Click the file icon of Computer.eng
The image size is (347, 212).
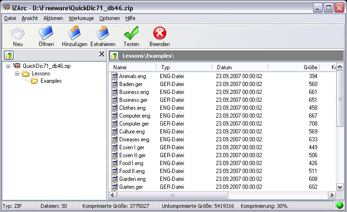pos(115,115)
